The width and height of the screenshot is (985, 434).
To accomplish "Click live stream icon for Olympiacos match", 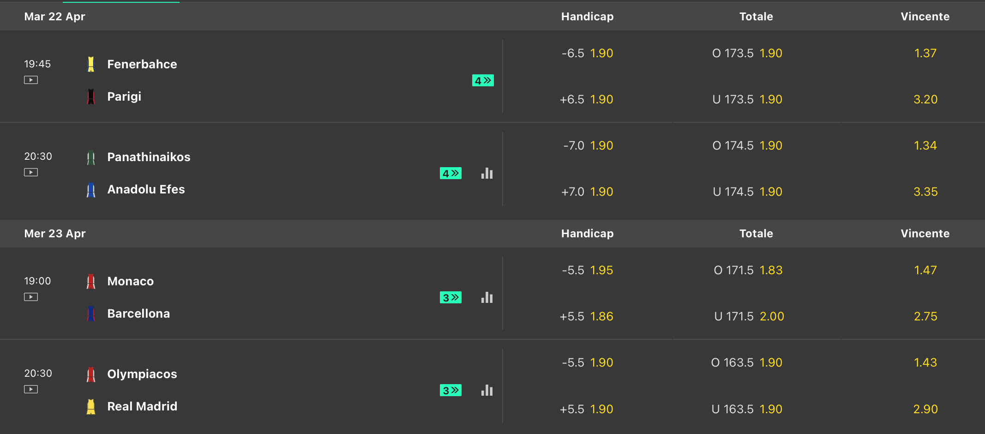I will (31, 389).
